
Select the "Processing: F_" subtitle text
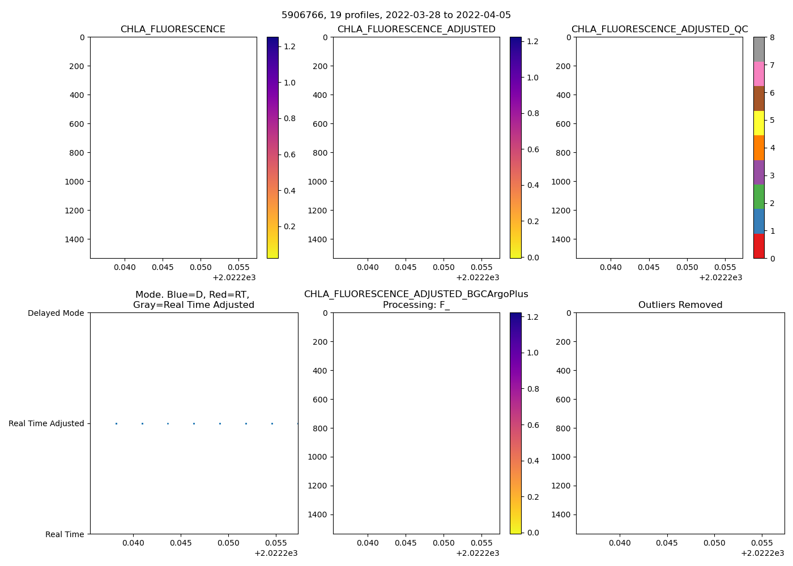416,305
